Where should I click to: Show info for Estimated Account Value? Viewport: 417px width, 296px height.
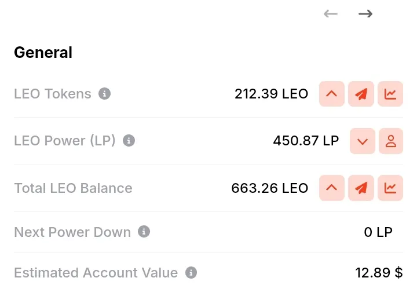point(191,273)
